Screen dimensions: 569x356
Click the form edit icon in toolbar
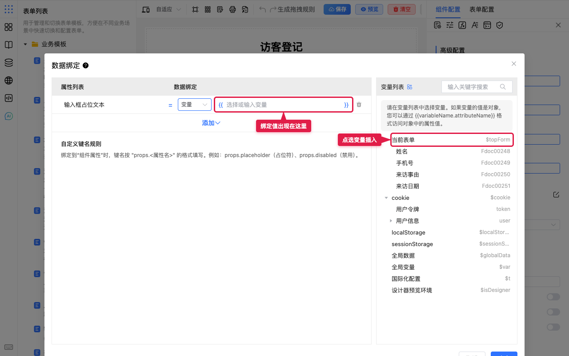click(x=220, y=9)
